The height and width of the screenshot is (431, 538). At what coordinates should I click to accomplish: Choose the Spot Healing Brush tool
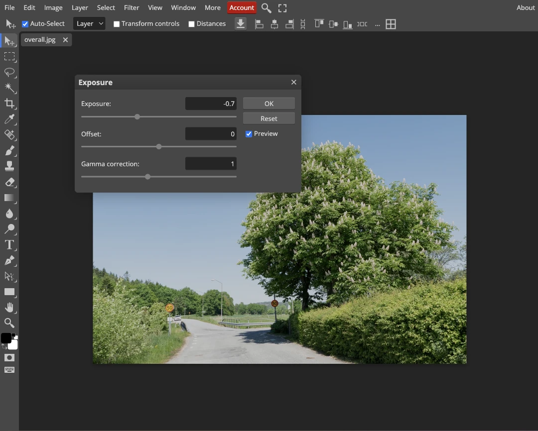point(9,135)
